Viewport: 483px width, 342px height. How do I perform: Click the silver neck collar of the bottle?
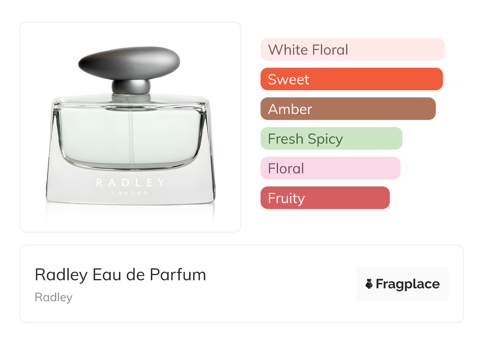point(131,87)
